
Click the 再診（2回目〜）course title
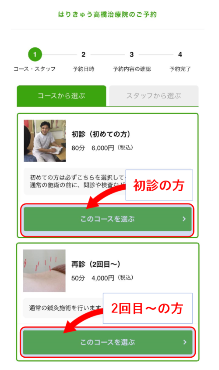tap(96, 264)
